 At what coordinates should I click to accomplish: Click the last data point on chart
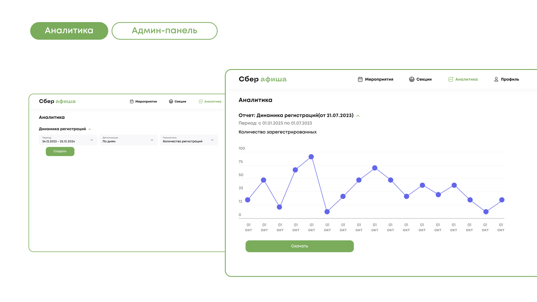pyautogui.click(x=502, y=200)
